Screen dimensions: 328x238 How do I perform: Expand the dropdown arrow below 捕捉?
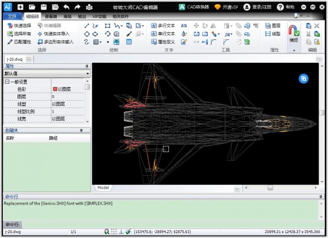[294, 50]
